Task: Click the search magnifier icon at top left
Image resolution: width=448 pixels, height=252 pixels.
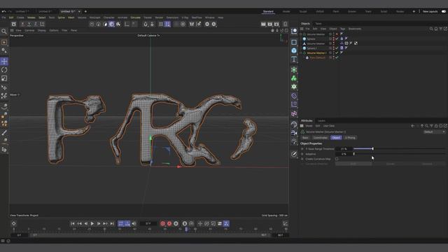Action: tap(4, 31)
